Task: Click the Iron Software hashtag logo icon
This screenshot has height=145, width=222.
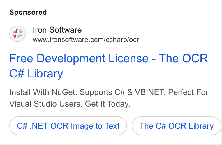Action: click(17, 34)
